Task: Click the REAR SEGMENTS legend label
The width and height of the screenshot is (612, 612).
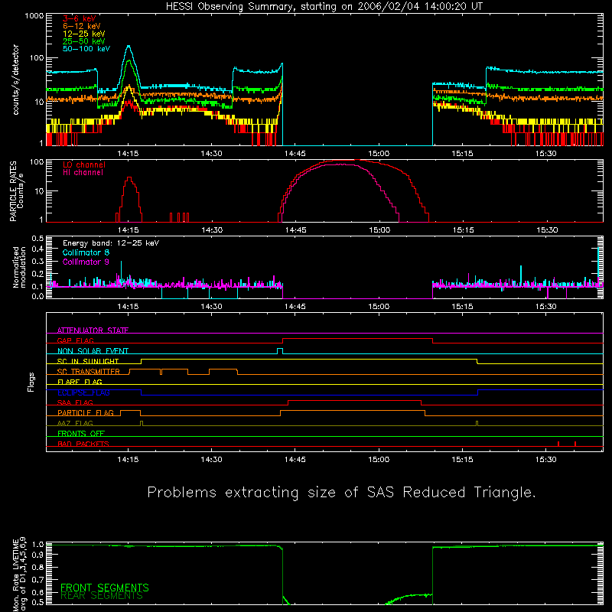Action: tap(102, 596)
